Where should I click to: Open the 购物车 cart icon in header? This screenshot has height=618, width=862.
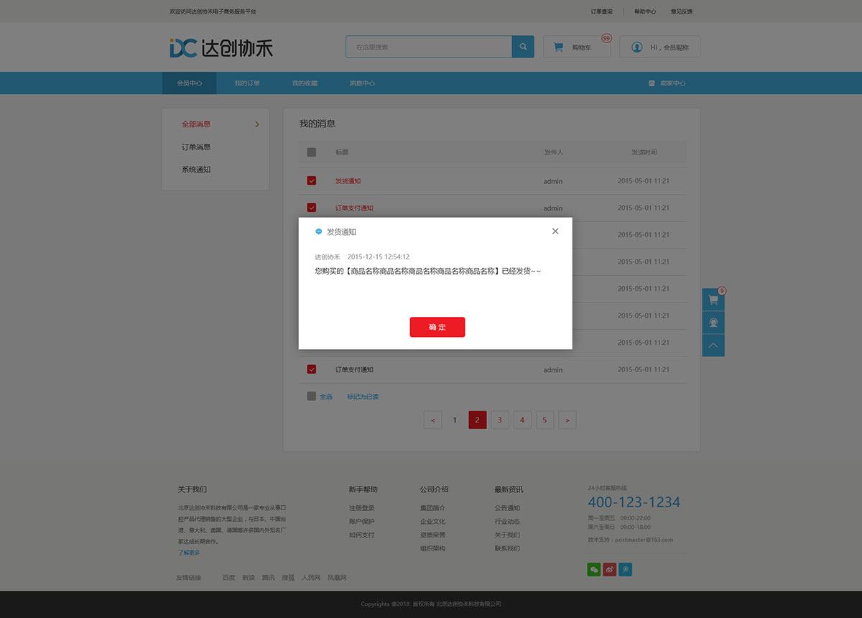tap(558, 46)
